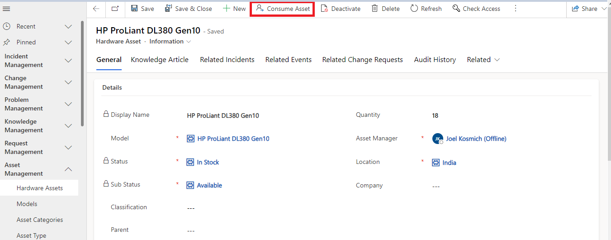Click the Save floppy disk icon
Screen dimensions: 611x240
(134, 9)
